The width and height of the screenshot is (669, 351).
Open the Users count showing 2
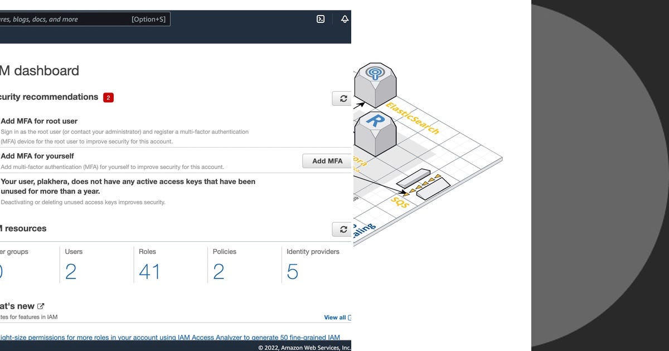point(70,271)
